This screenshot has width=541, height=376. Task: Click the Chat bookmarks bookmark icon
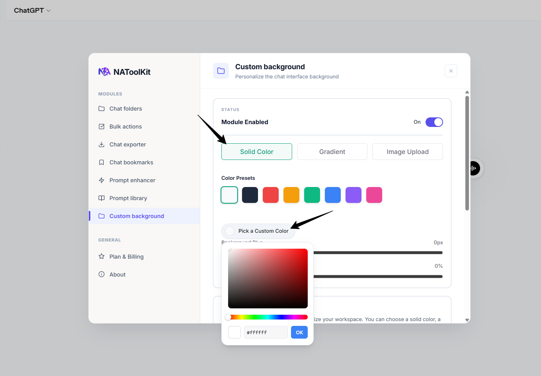102,162
